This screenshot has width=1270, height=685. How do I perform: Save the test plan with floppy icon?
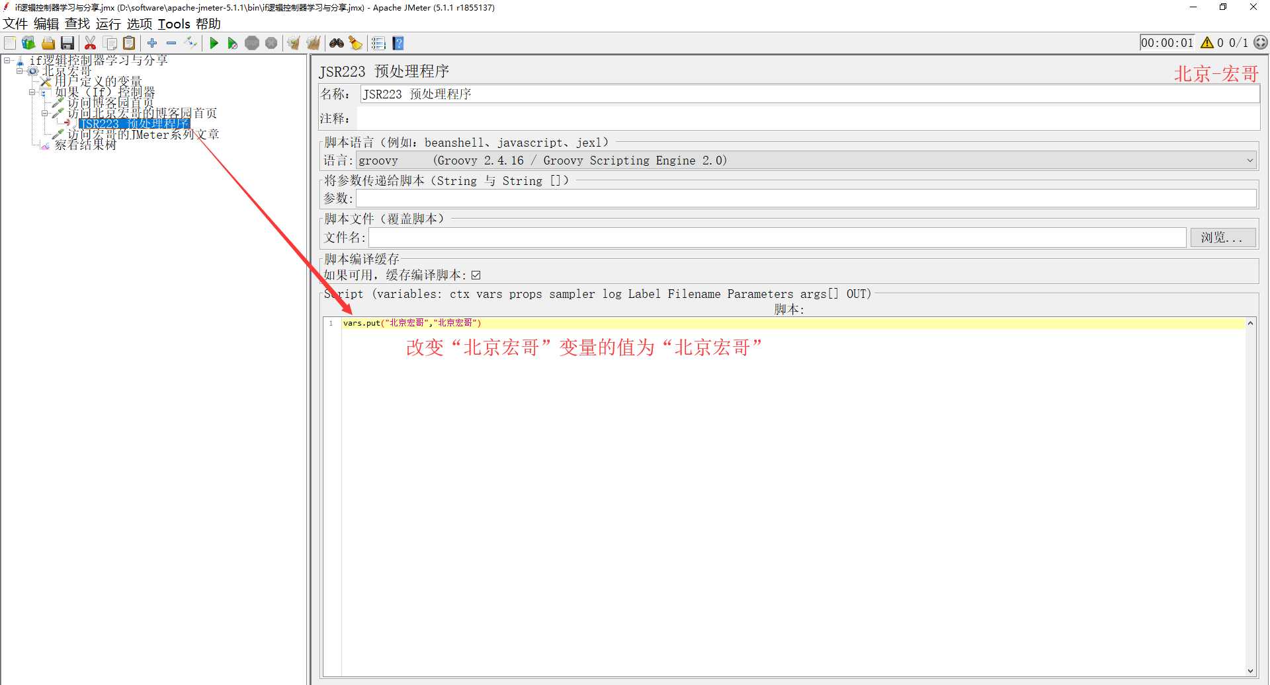(x=67, y=43)
